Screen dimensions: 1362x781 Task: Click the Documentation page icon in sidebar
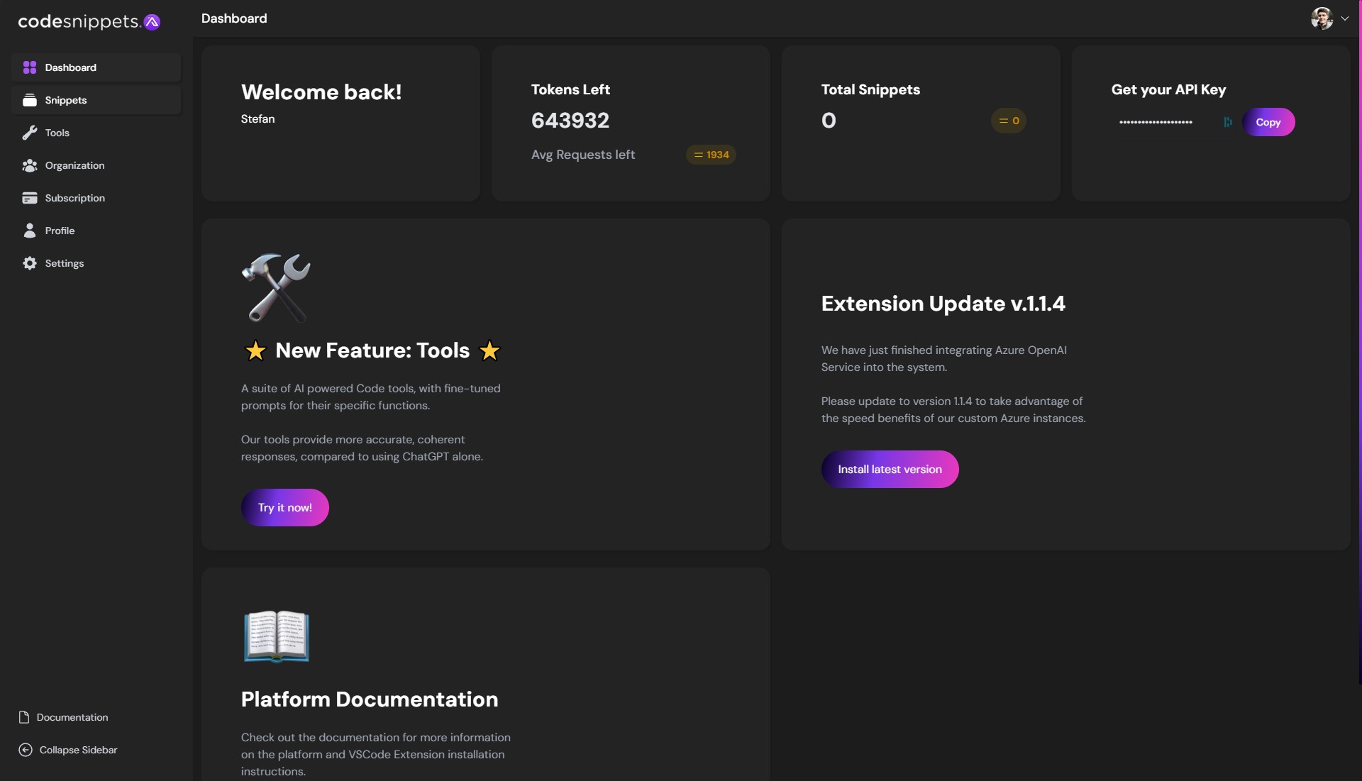coord(24,717)
